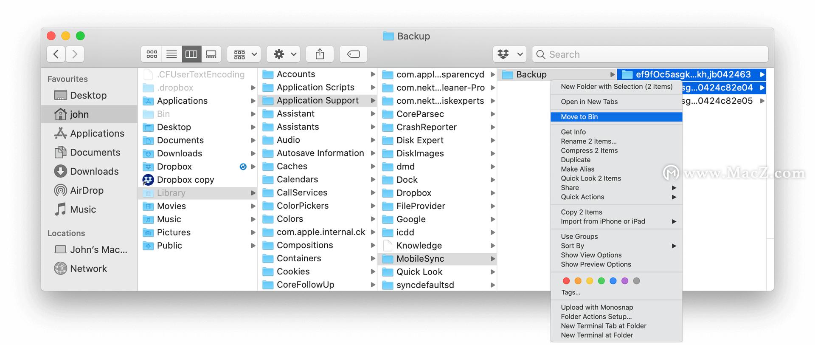Open the Tags… dialog
The width and height of the screenshot is (815, 345).
tap(616, 293)
